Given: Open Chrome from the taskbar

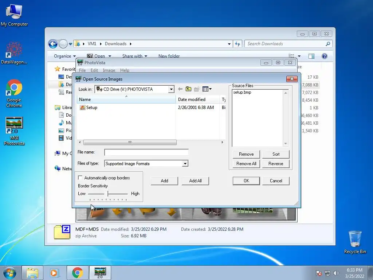Looking at the screenshot, I should [x=77, y=273].
